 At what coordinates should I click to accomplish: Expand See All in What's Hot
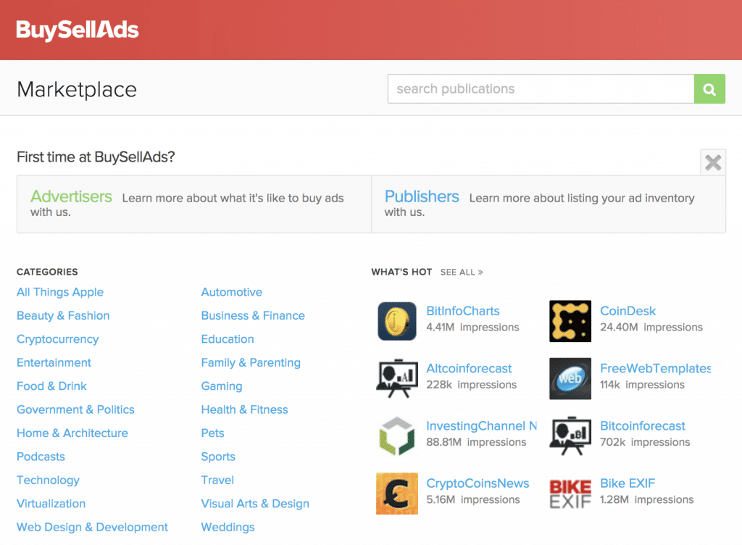[x=461, y=272]
